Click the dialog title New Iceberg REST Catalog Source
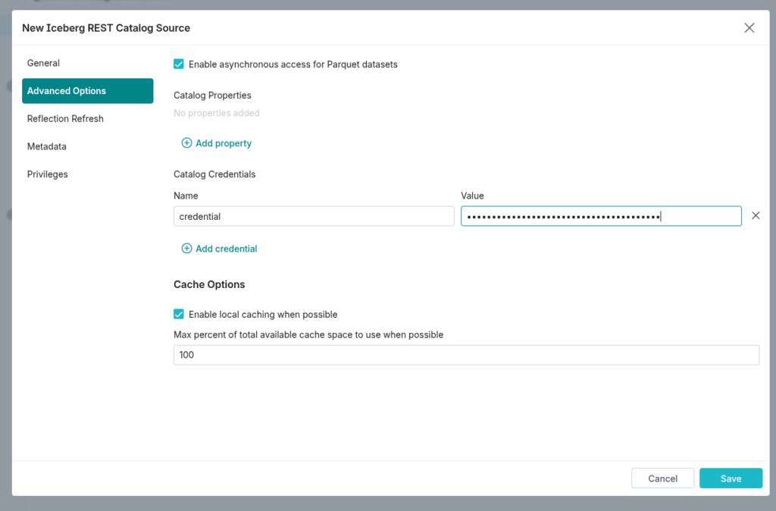 pyautogui.click(x=106, y=28)
